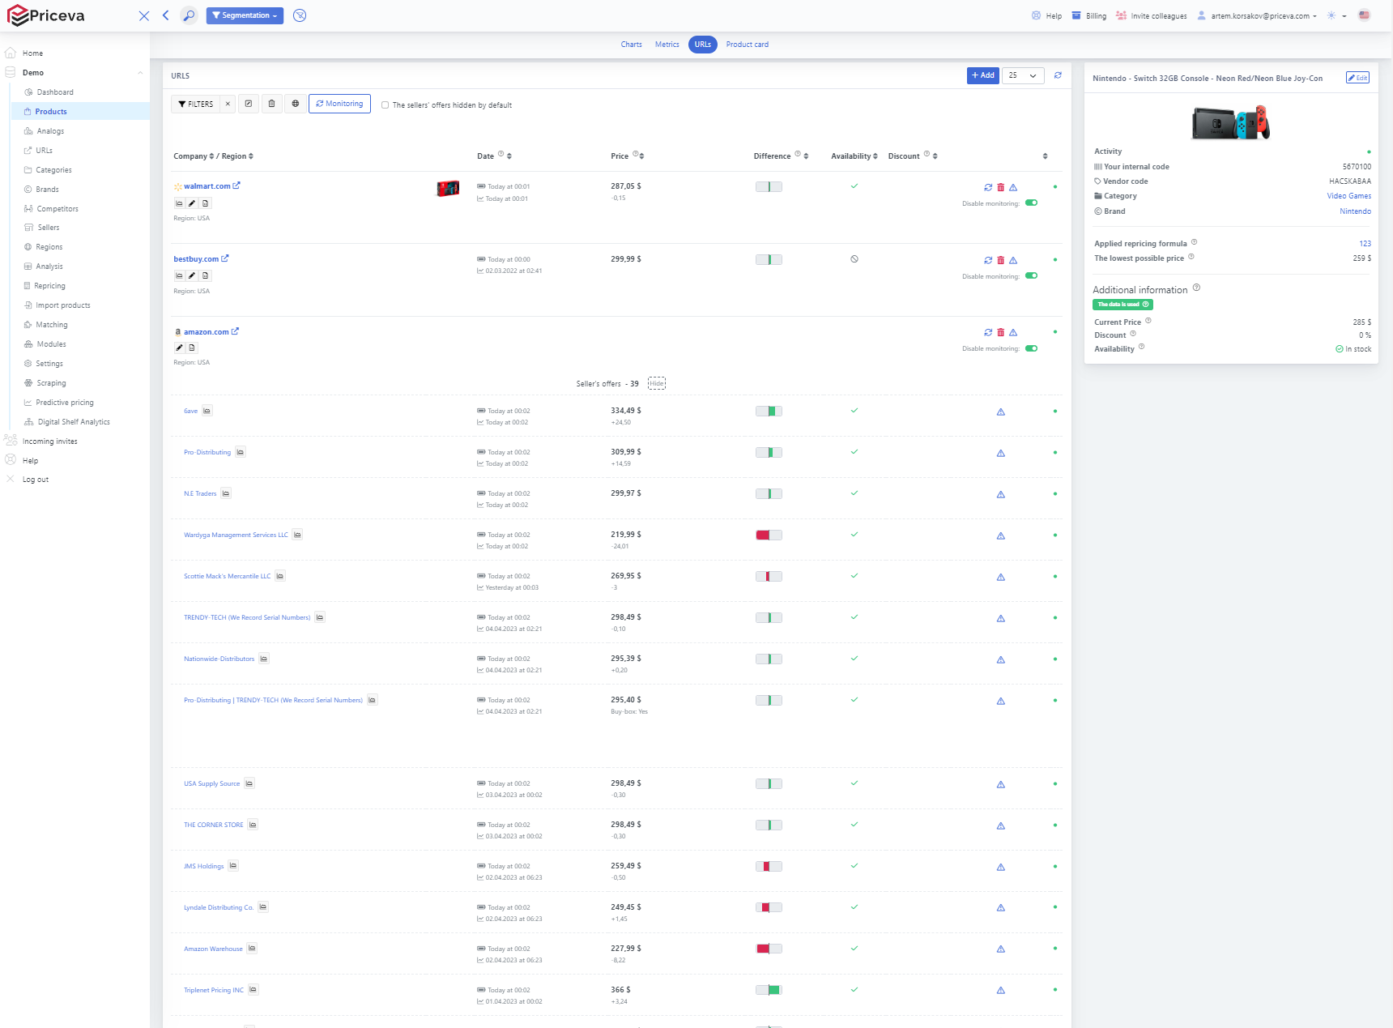
Task: Click the blue Add button
Action: click(982, 75)
